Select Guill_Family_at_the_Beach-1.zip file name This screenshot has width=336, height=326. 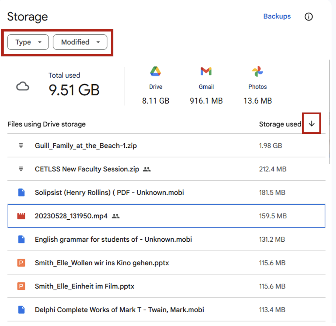click(x=86, y=145)
